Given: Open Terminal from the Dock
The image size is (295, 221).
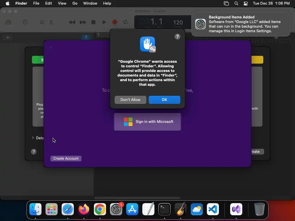Looking at the screenshot, I should tap(164, 209).
